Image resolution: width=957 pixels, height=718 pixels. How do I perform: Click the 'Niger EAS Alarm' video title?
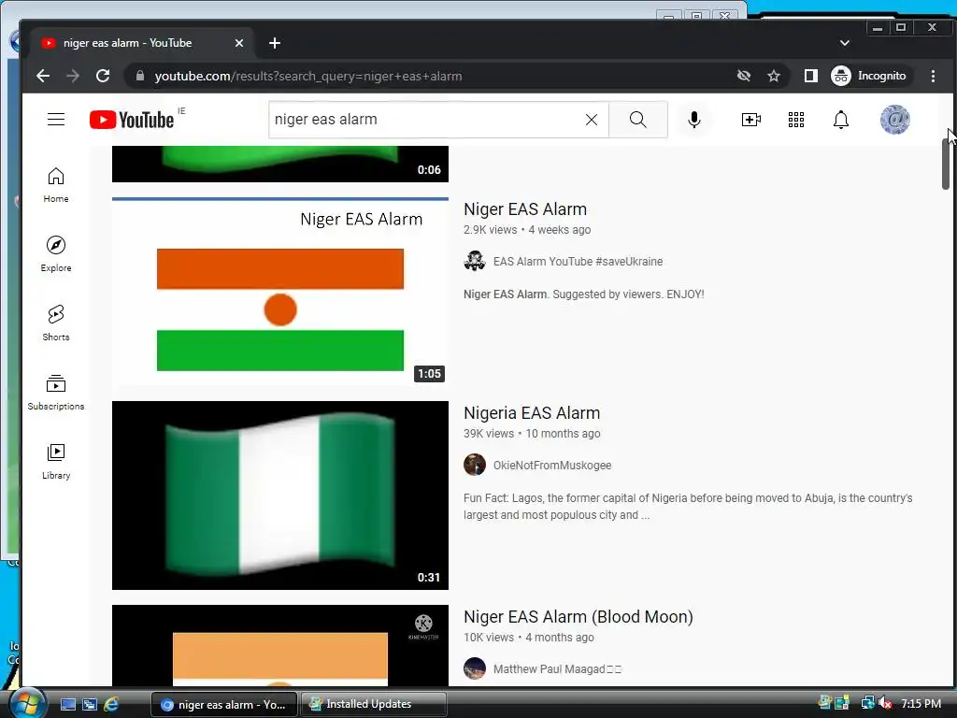[x=525, y=208]
